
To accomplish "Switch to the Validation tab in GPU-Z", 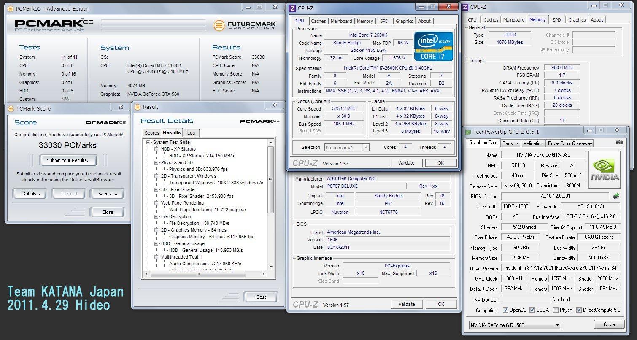I will [x=533, y=143].
